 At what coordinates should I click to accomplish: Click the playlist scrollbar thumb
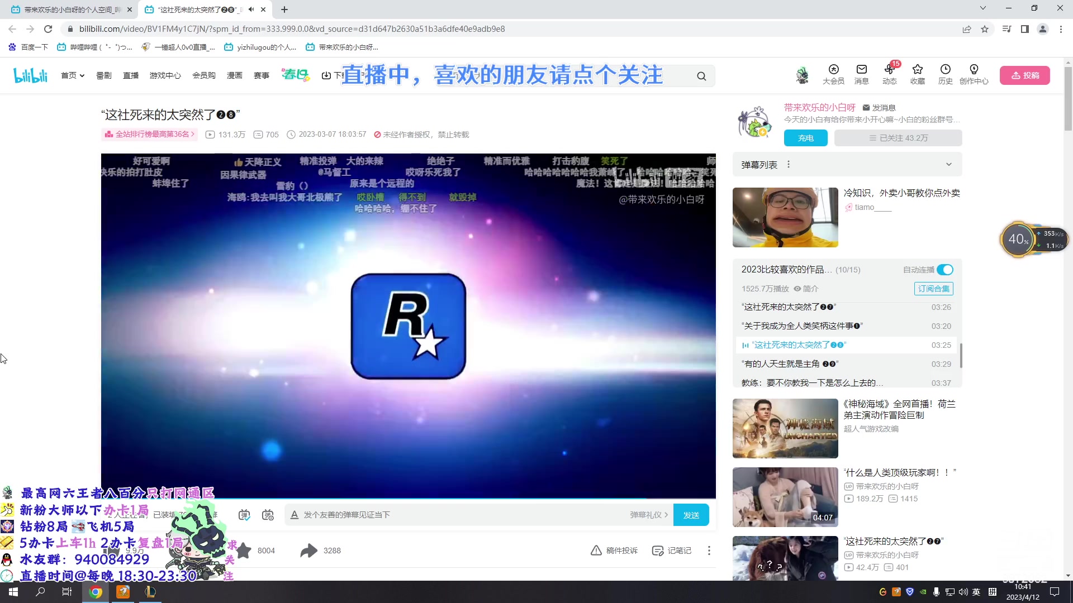click(x=961, y=355)
